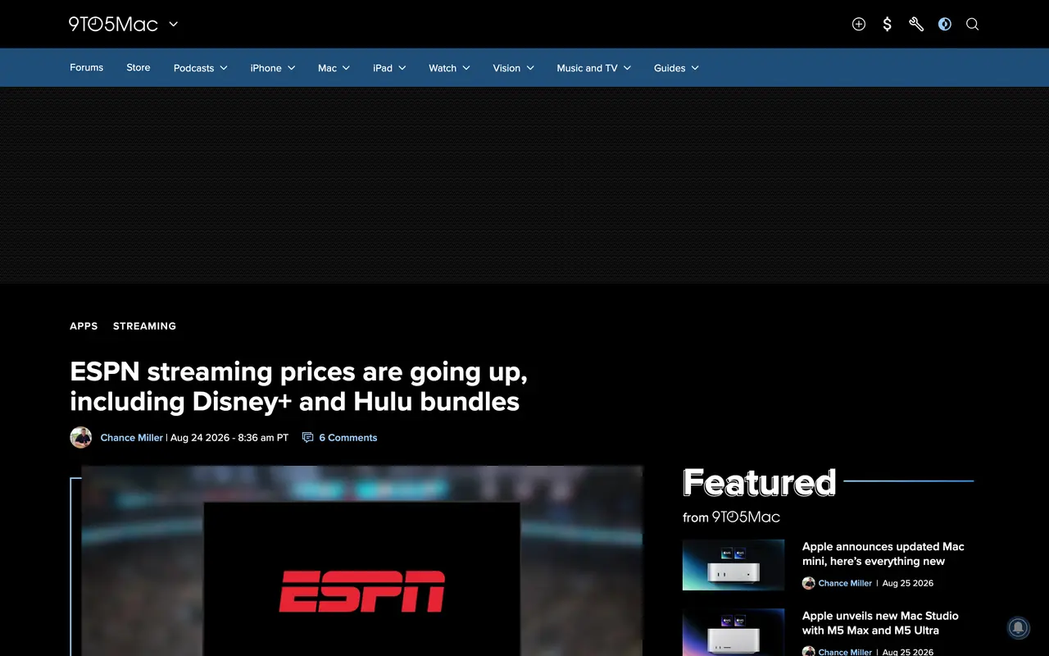1049x656 pixels.
Task: Expand the Mac dropdown chevron
Action: click(x=346, y=68)
